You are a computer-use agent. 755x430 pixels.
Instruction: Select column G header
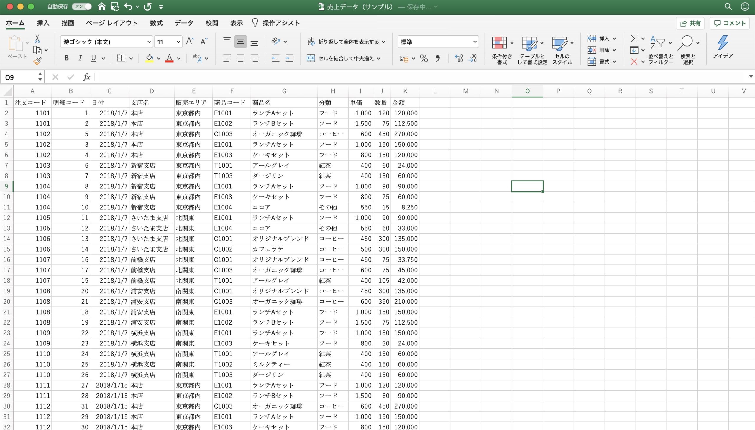[284, 91]
